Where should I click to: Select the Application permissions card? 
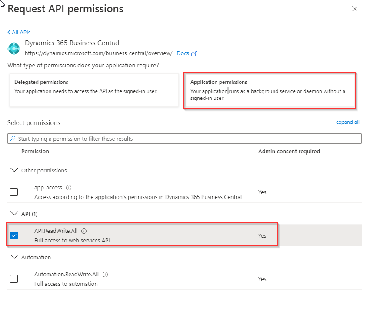(269, 90)
